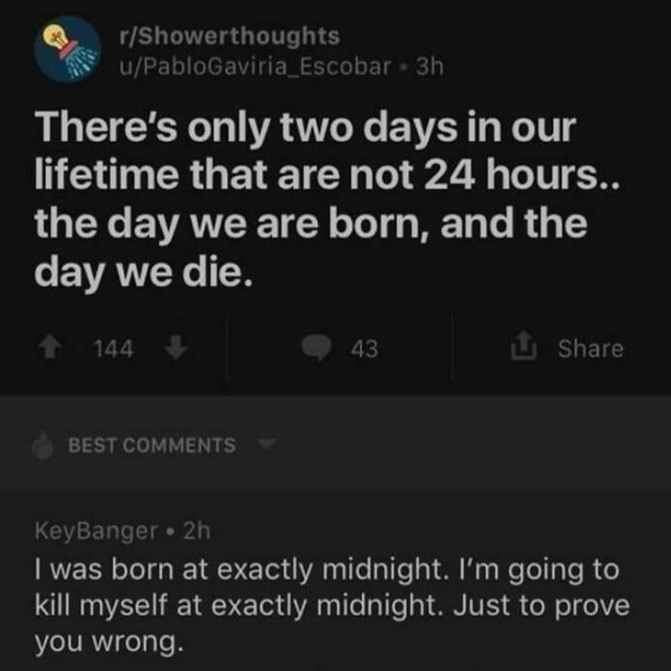Viewport: 671px width, 671px height.
Task: Click the divider line before the Share button
Action: point(452,347)
